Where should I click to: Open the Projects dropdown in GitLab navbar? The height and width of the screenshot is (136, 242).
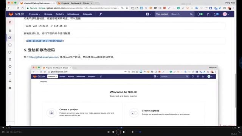35,14
